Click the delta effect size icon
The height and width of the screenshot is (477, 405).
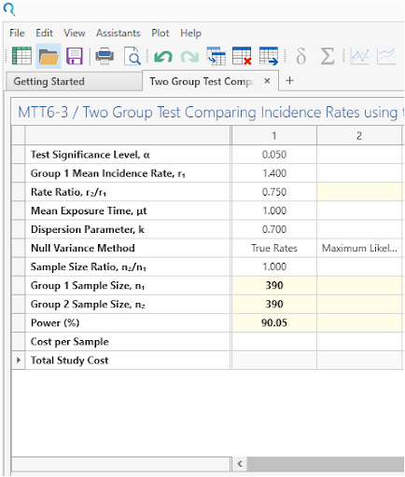click(x=300, y=57)
